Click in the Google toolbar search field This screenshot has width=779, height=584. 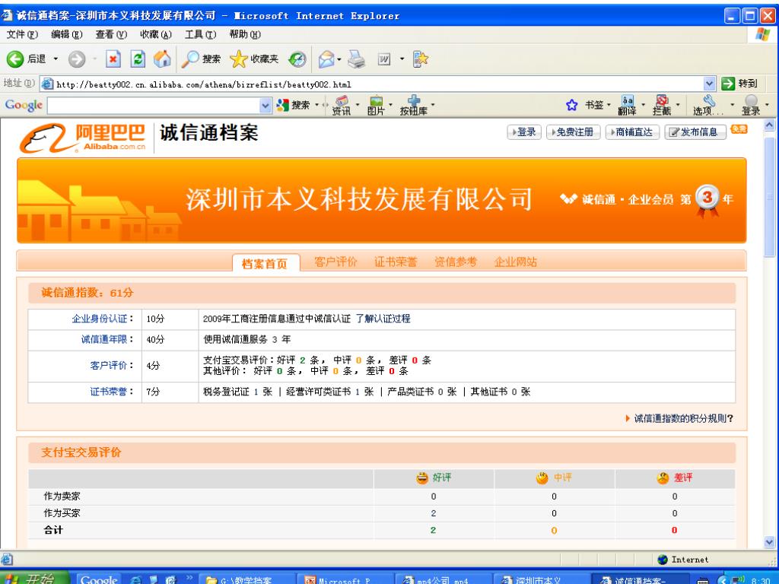pos(154,105)
